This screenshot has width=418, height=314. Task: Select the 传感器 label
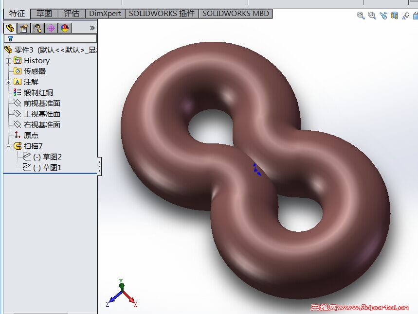click(35, 71)
